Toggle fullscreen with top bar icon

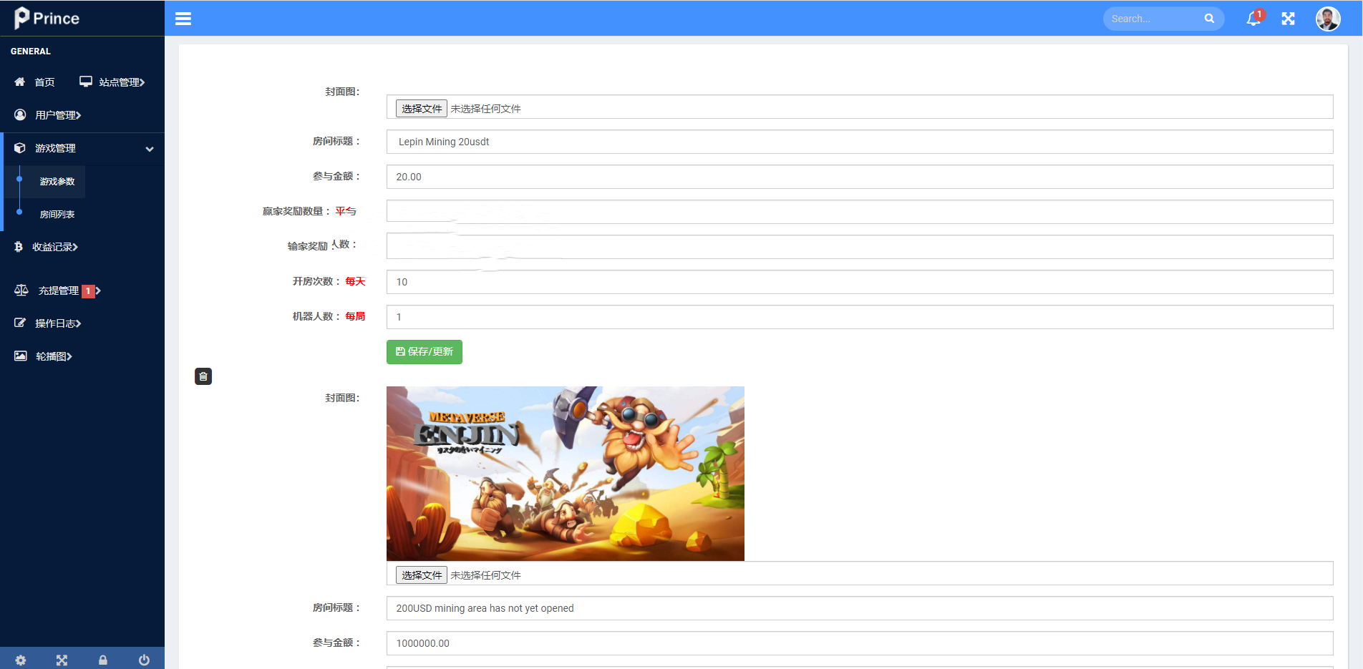coord(1288,19)
